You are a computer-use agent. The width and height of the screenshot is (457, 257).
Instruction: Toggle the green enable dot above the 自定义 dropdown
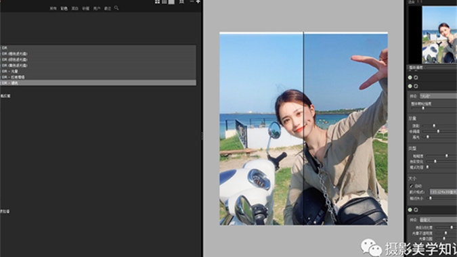click(410, 210)
